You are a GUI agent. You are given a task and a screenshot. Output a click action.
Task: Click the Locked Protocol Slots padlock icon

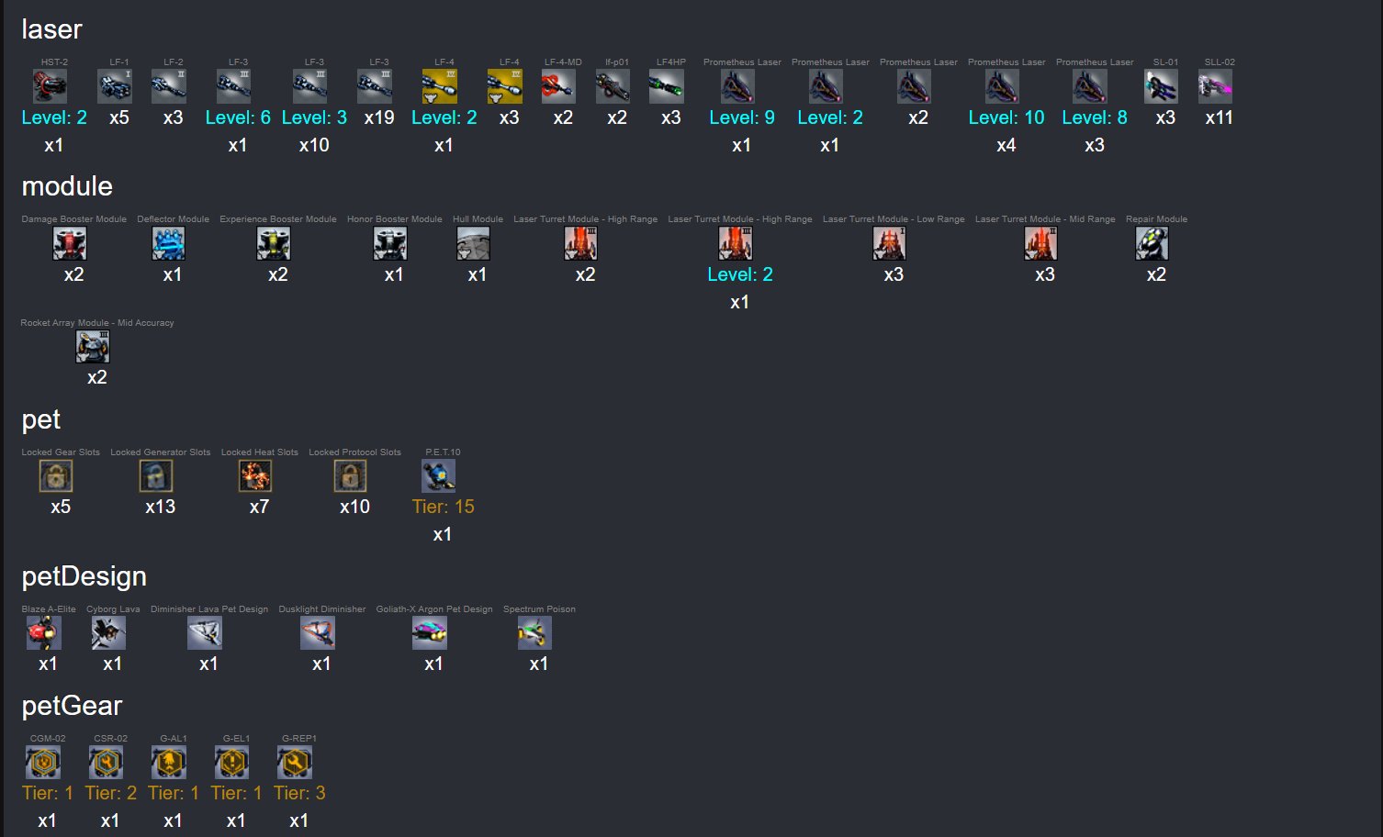click(x=351, y=476)
